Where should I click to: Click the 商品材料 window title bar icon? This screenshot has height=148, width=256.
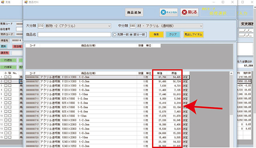[x=26, y=2]
